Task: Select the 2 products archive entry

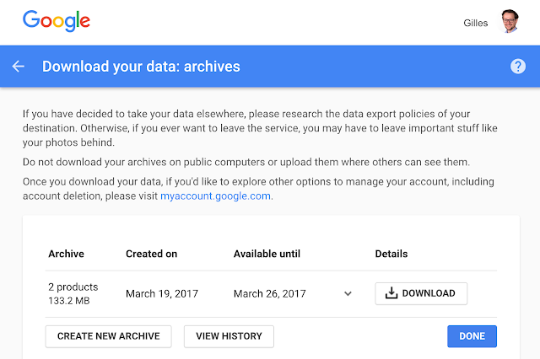Action: click(x=73, y=287)
